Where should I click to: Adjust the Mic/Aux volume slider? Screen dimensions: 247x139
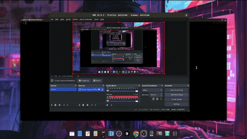(137, 101)
